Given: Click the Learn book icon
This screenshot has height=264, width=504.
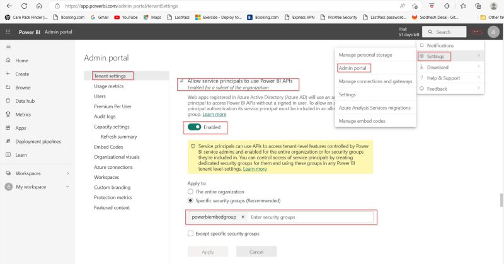Looking at the screenshot, I should point(8,154).
